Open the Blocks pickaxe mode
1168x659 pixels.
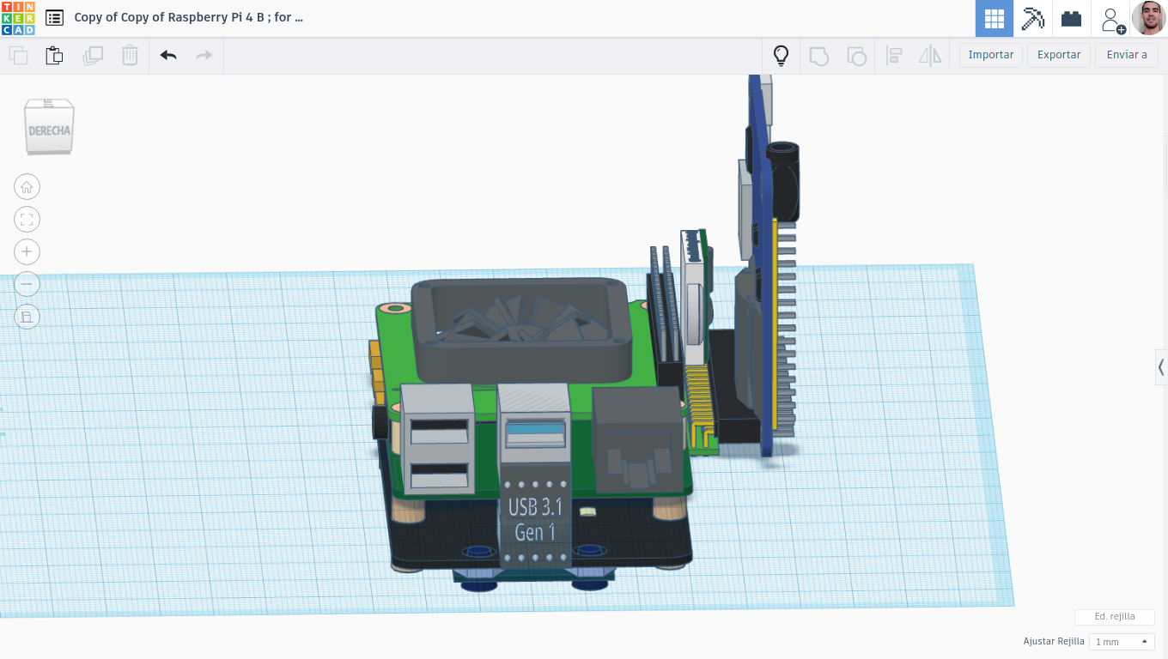[1032, 18]
